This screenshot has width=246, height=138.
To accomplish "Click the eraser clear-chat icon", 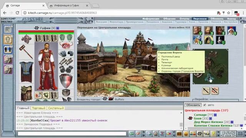I will [138, 134].
